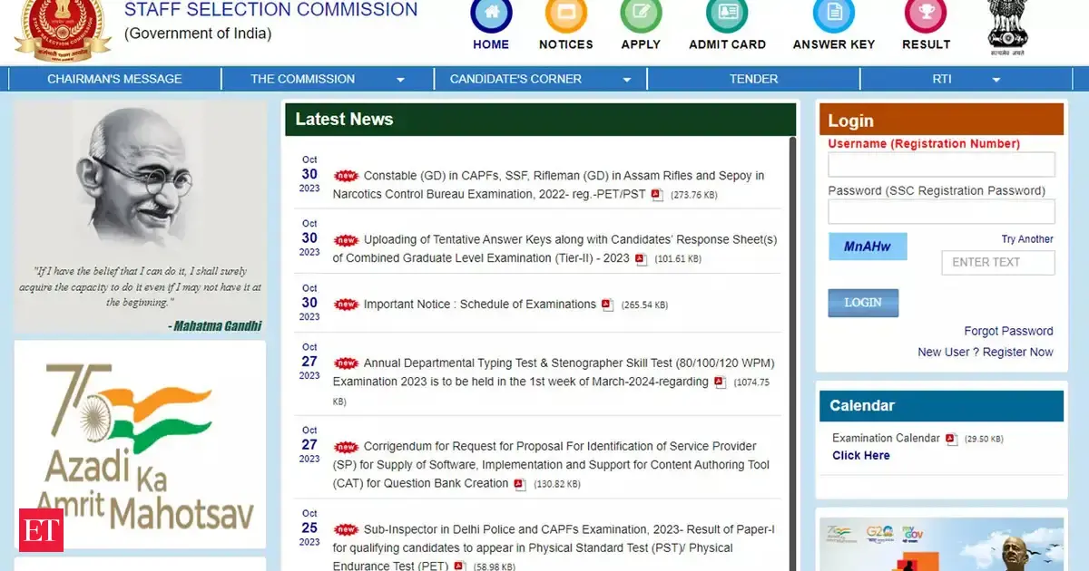
Task: Expand the RTI dropdown arrow
Action: tap(996, 80)
